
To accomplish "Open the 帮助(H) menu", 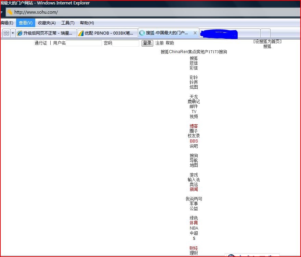I will click(87, 23).
